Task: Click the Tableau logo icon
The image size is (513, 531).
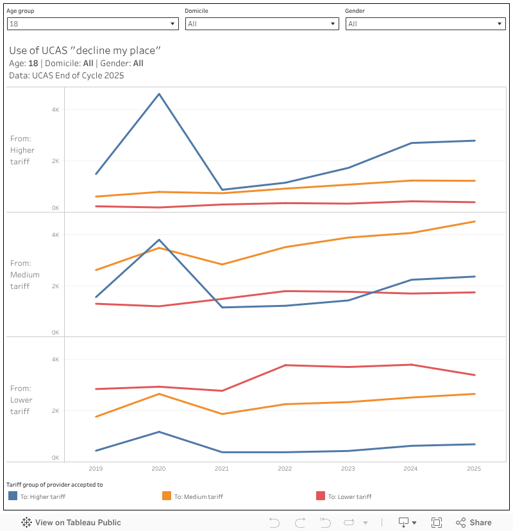Action: tap(27, 523)
